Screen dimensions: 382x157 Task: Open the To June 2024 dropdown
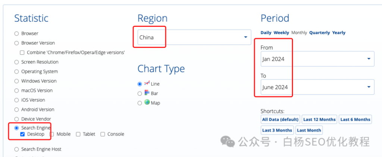(x=317, y=87)
